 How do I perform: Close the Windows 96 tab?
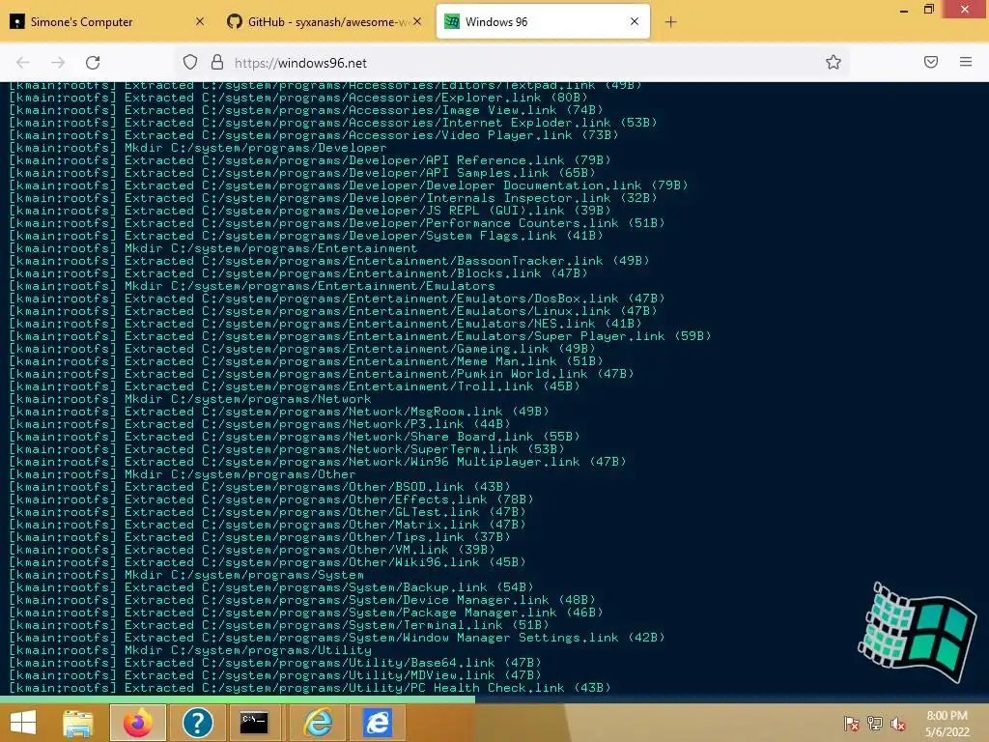pos(635,21)
